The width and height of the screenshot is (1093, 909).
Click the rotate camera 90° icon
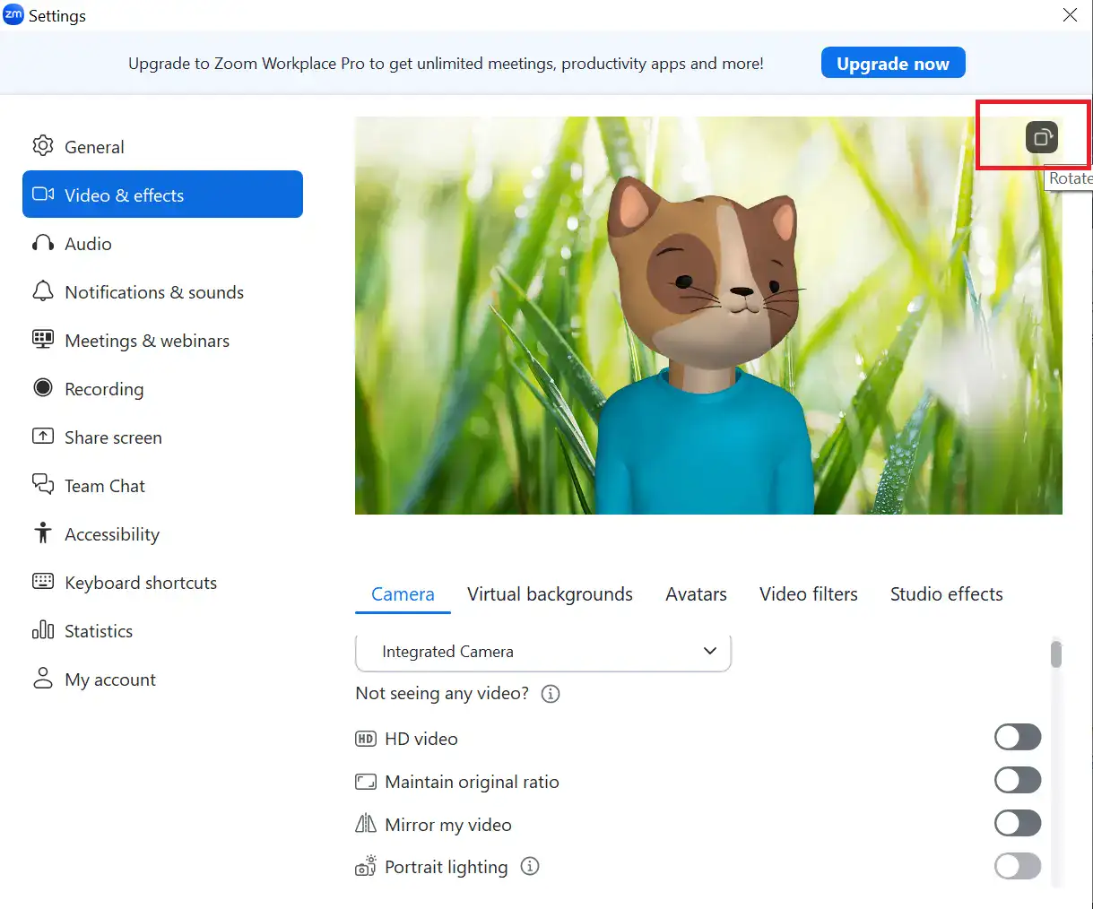coord(1042,137)
